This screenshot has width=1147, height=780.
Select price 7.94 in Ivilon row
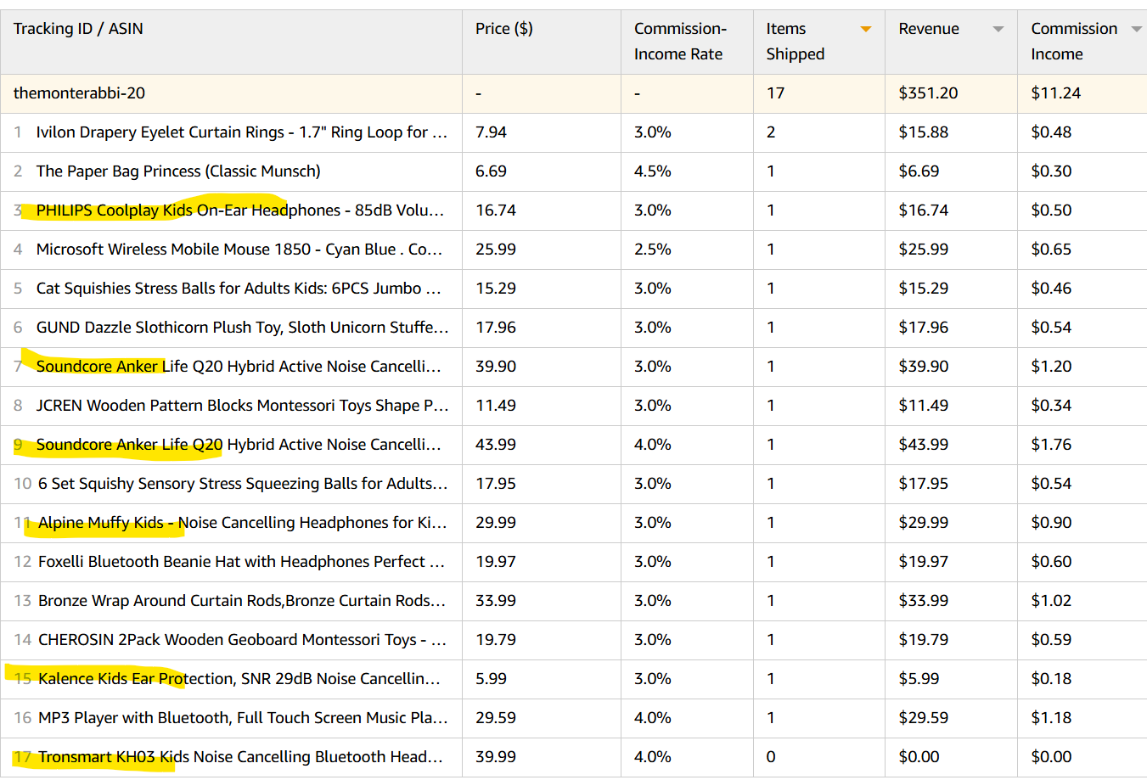[491, 132]
